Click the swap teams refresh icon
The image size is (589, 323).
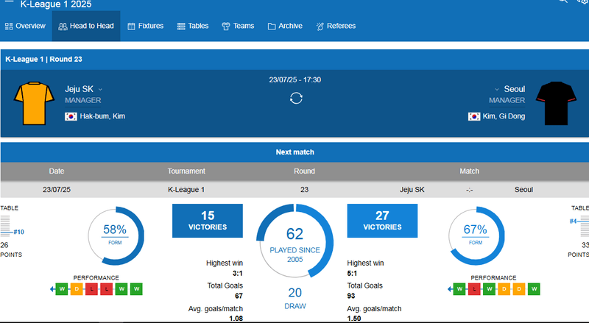point(296,99)
